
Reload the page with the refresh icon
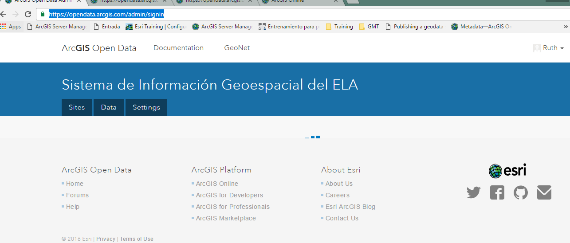tap(28, 14)
